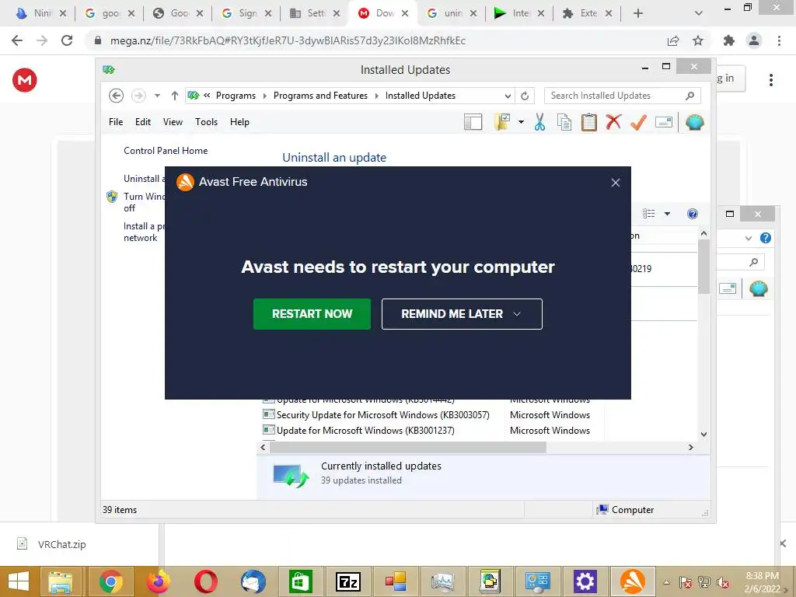Viewport: 796px width, 597px height.
Task: Open the Tools menu
Action: point(206,122)
